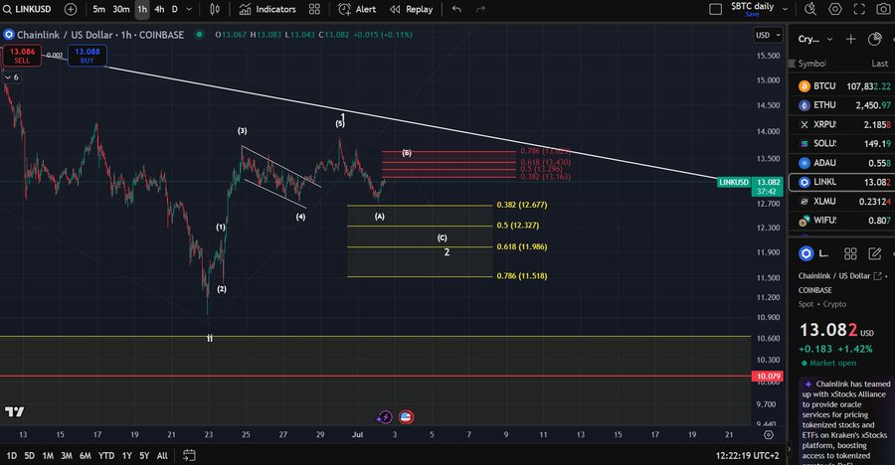This screenshot has height=465, width=895.
Task: Open watchlist advanced view pie icon
Action: pyautogui.click(x=874, y=39)
